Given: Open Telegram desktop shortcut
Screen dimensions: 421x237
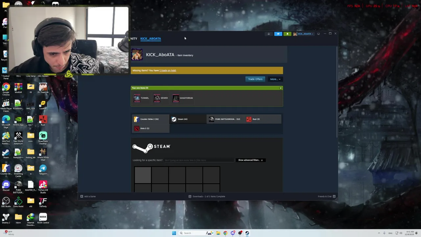Looking at the screenshot, I should (x=43, y=170).
